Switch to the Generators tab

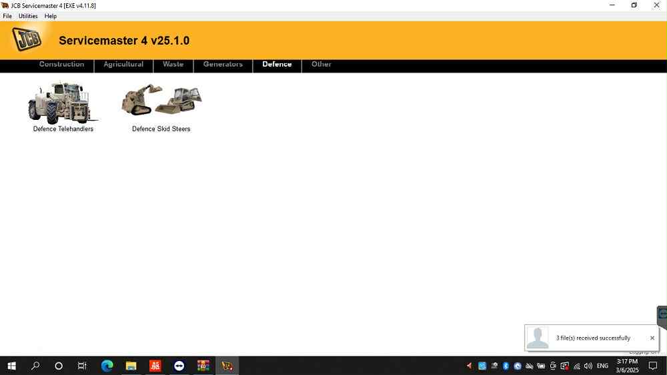click(223, 64)
